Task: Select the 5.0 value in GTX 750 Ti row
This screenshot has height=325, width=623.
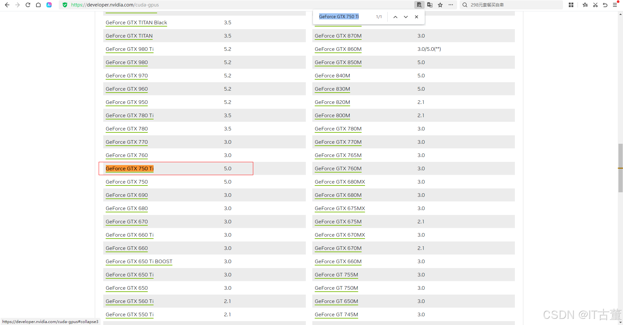Action: coord(228,169)
